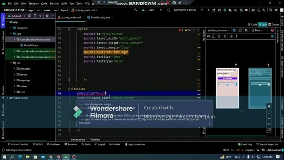Click the layout preview phone thumbnail
The image size is (284, 160).
pos(228,88)
